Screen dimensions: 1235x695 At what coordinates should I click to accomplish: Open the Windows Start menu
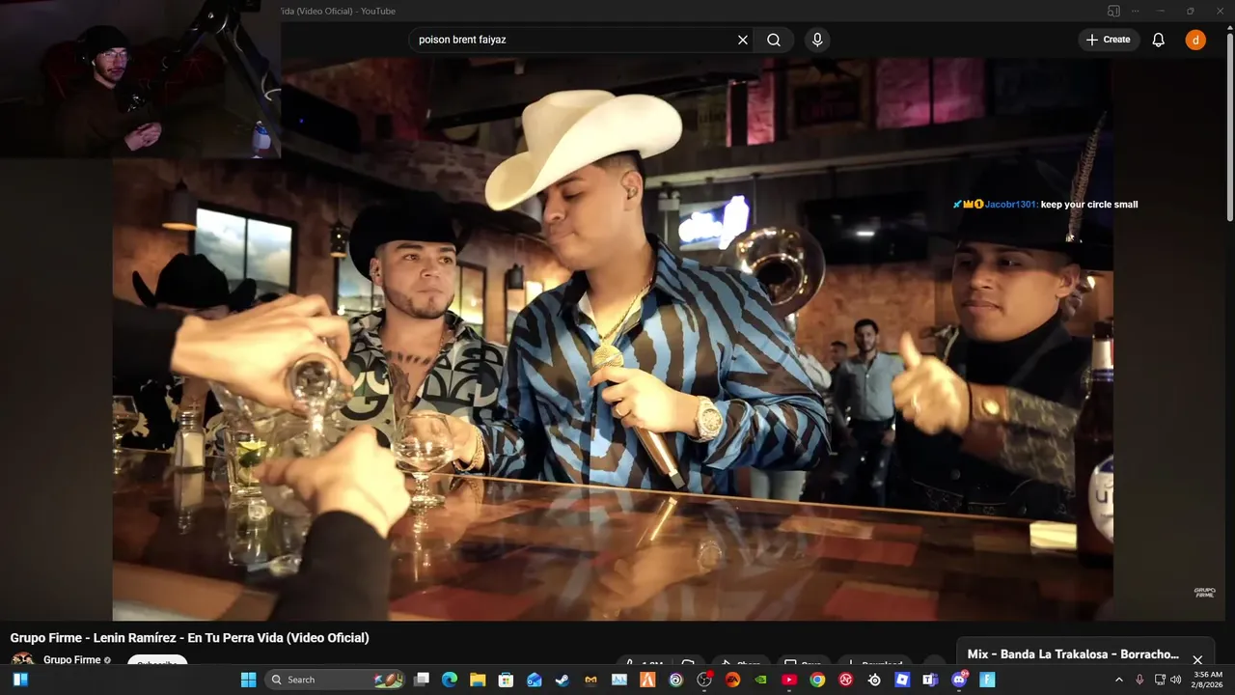point(248,680)
